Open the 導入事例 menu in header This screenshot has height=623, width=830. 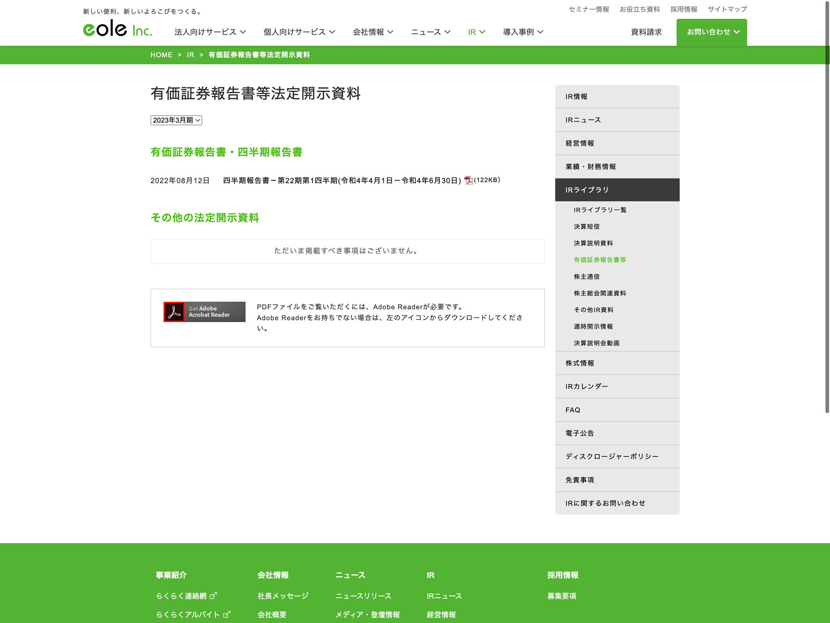(x=523, y=32)
